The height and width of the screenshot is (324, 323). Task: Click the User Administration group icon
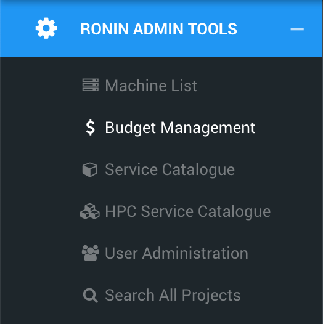pyautogui.click(x=91, y=253)
